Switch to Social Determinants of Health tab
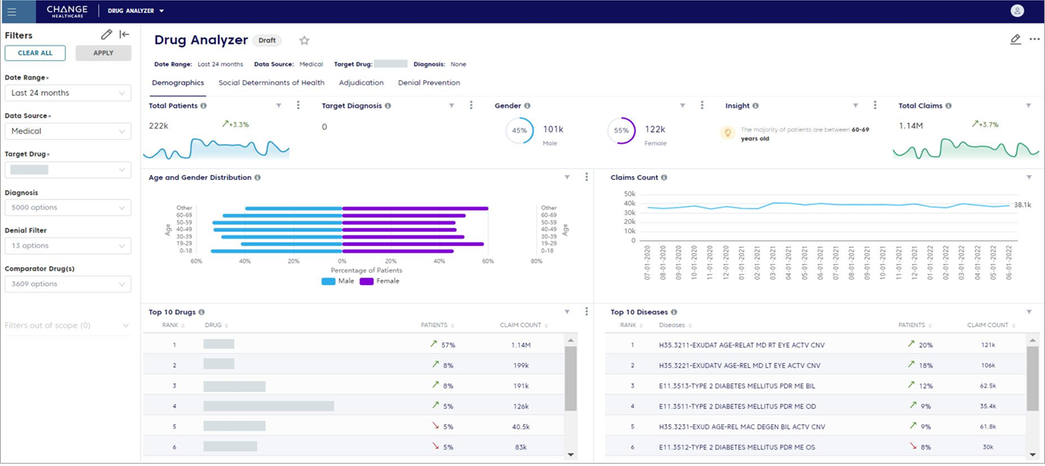Screen dimensions: 1045x466 [271, 83]
